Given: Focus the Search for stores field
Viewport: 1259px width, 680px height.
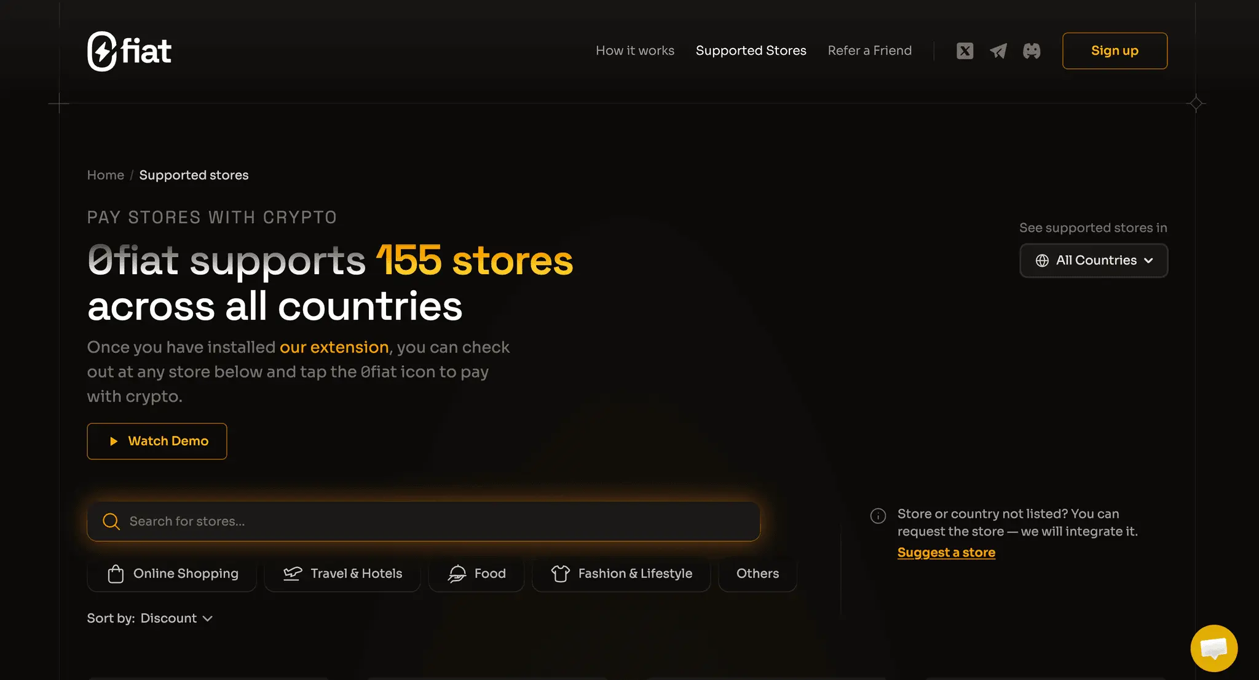Looking at the screenshot, I should 424,521.
